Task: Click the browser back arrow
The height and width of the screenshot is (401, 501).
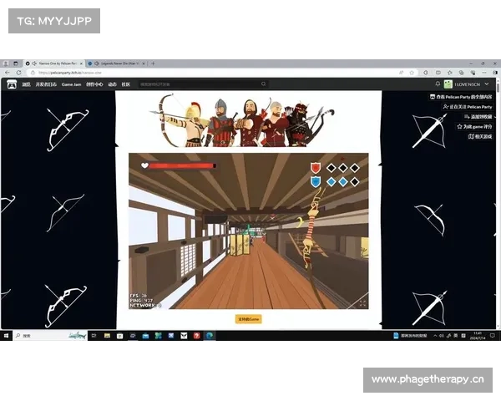Action: pos(8,73)
